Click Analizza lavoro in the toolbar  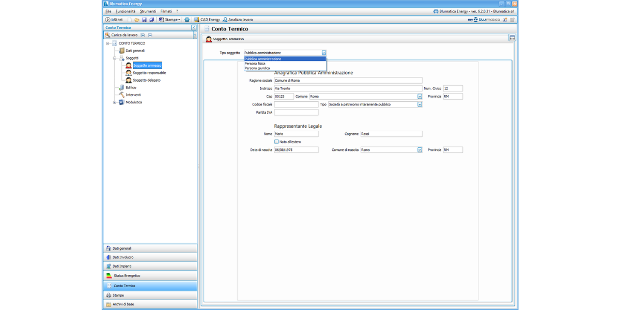(238, 20)
